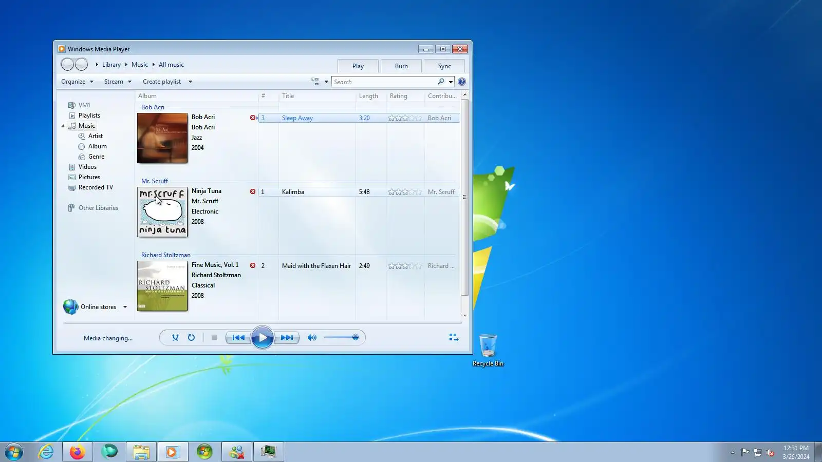The height and width of the screenshot is (462, 822).
Task: Set volume using the volume slider
Action: click(341, 338)
